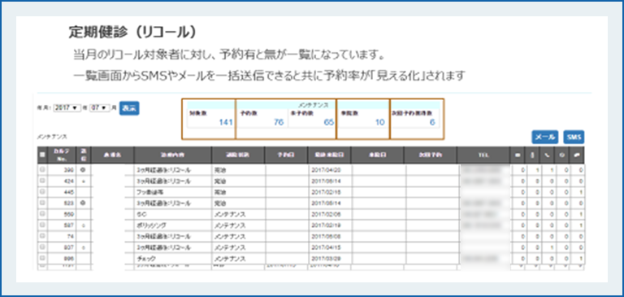Screen dimensions: 624x297
Task: Click the small status icon in row 424
Action: (x=83, y=181)
